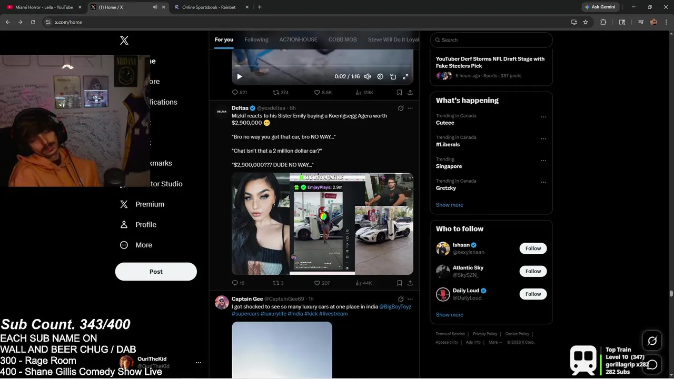Like the post with 8.5K likes
The image size is (674, 379).
[x=323, y=92]
